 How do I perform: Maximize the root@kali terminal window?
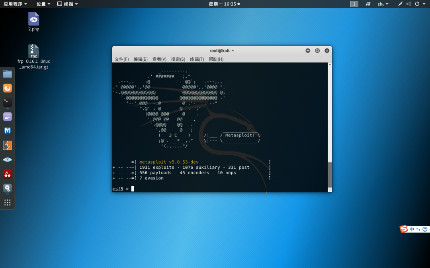[x=317, y=50]
